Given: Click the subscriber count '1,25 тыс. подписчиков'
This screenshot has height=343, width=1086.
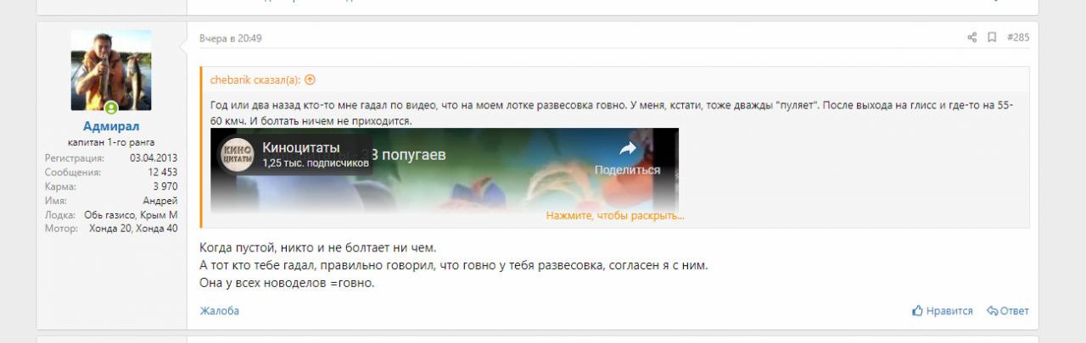Looking at the screenshot, I should [315, 163].
